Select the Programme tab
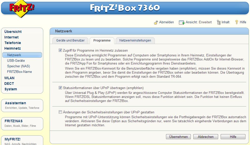The height and width of the screenshot is (145, 250). click(102, 40)
